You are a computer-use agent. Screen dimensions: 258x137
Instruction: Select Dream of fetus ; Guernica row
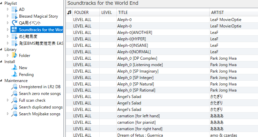(x=162, y=135)
